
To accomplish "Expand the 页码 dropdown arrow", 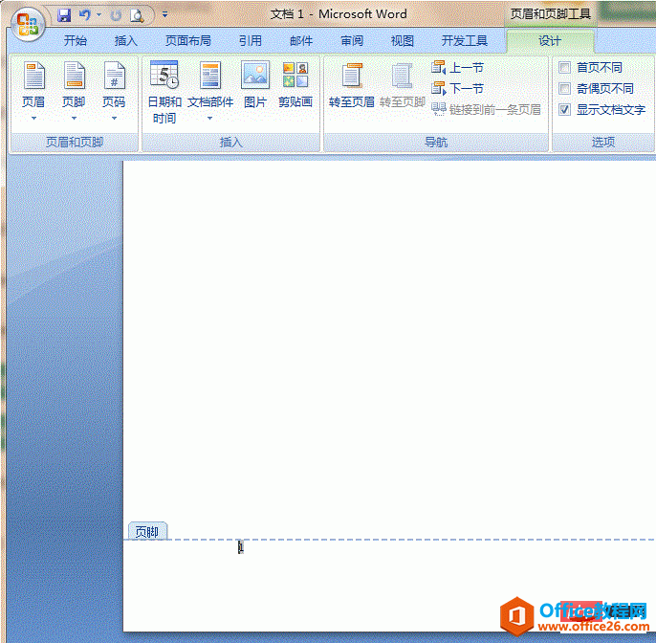I will coord(114,119).
